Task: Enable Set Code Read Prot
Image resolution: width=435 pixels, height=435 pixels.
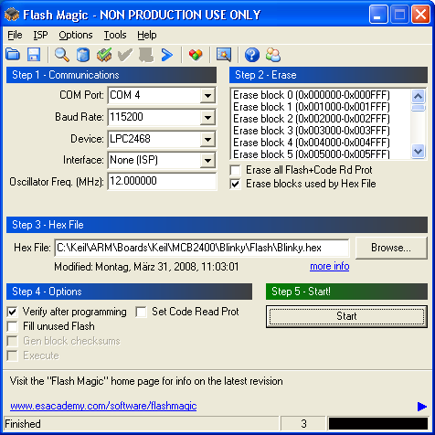Action: [x=142, y=312]
